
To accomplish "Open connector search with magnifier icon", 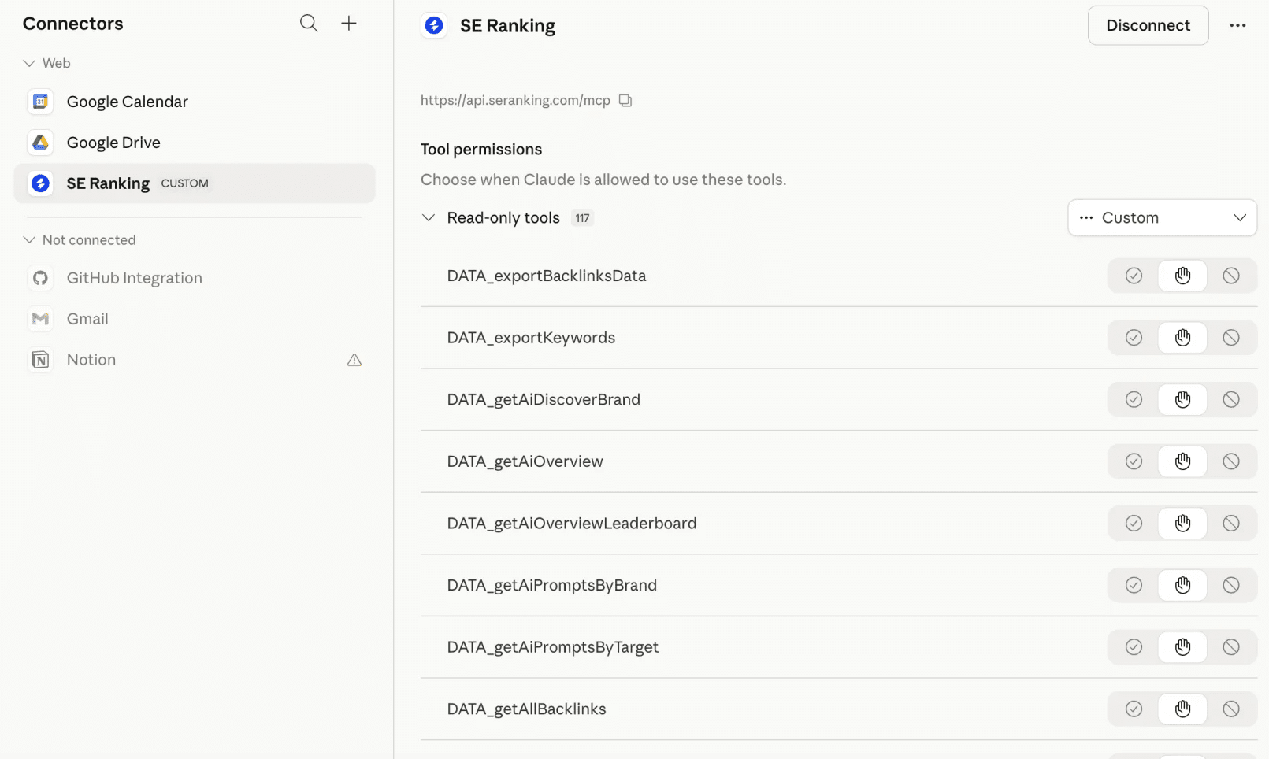I will tap(309, 24).
